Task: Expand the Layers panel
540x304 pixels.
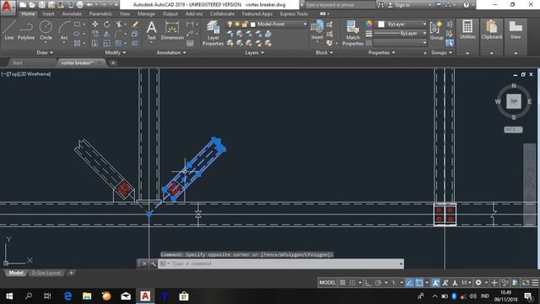Action: pyautogui.click(x=255, y=52)
